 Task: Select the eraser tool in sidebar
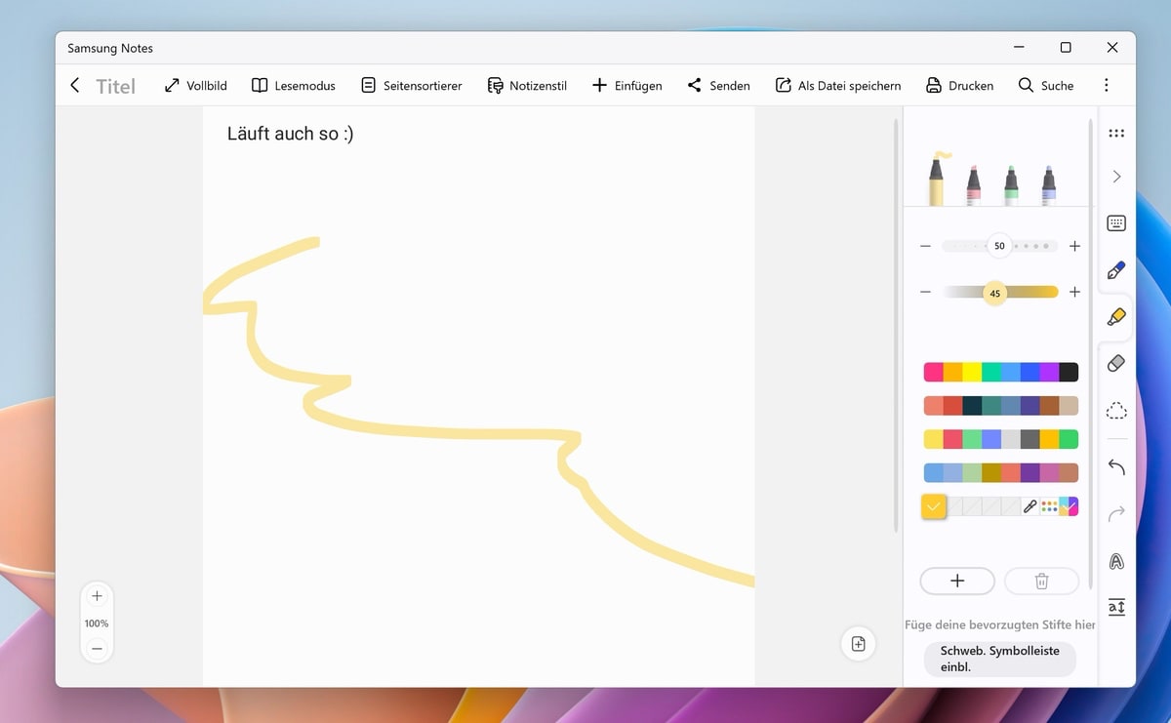click(x=1116, y=364)
